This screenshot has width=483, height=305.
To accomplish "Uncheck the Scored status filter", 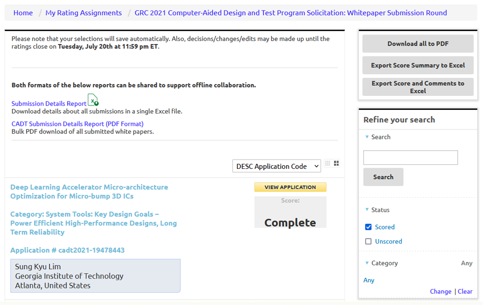I will pos(368,227).
